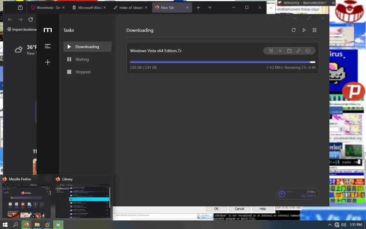Open File Explorer from taskbar
Screen dimensions: 366x229
tap(37, 225)
